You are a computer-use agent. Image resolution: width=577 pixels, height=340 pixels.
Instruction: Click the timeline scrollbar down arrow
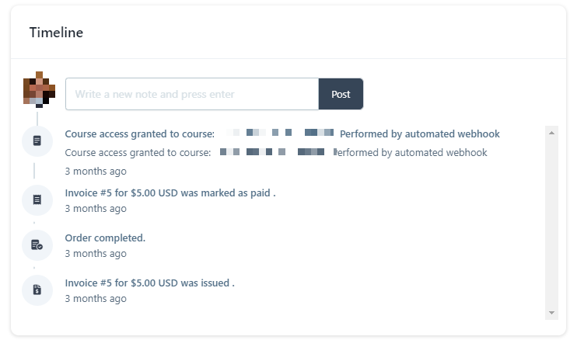[551, 313]
